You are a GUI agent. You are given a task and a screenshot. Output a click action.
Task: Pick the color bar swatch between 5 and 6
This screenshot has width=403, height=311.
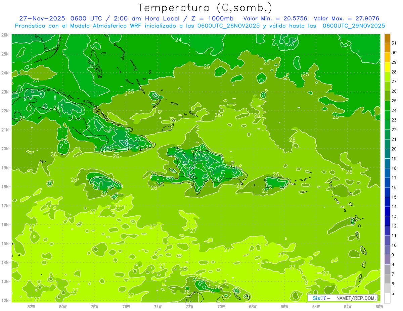[x=387, y=288]
